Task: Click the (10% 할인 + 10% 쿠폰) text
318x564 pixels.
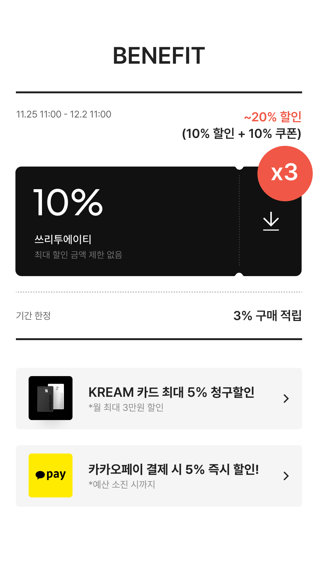Action: pyautogui.click(x=241, y=134)
